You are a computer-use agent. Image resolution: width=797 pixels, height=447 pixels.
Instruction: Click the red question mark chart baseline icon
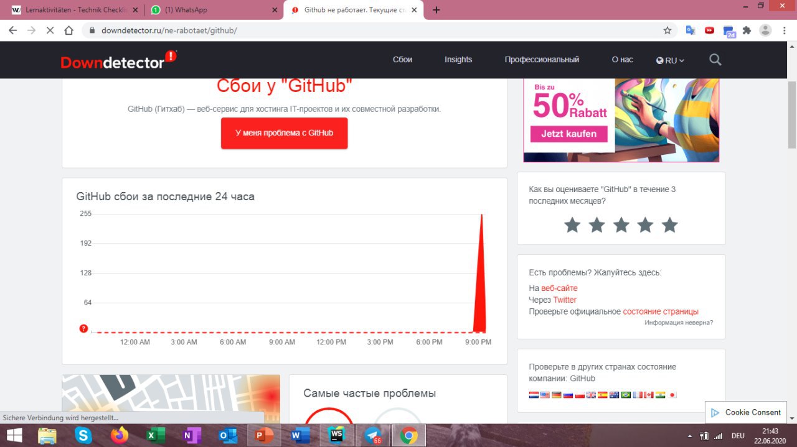pyautogui.click(x=83, y=328)
